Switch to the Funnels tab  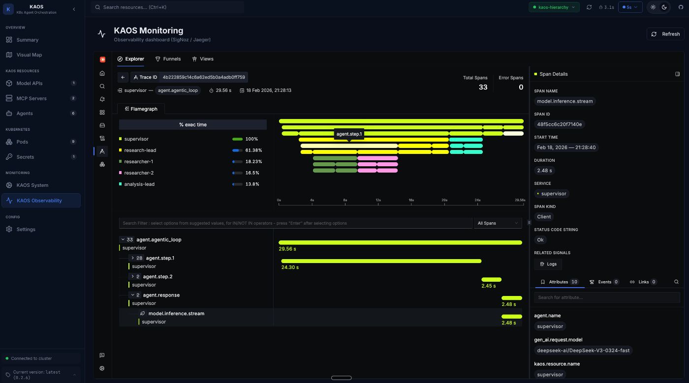coord(168,59)
